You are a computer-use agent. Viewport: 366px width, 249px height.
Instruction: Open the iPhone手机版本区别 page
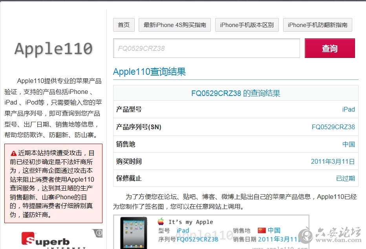(x=247, y=25)
